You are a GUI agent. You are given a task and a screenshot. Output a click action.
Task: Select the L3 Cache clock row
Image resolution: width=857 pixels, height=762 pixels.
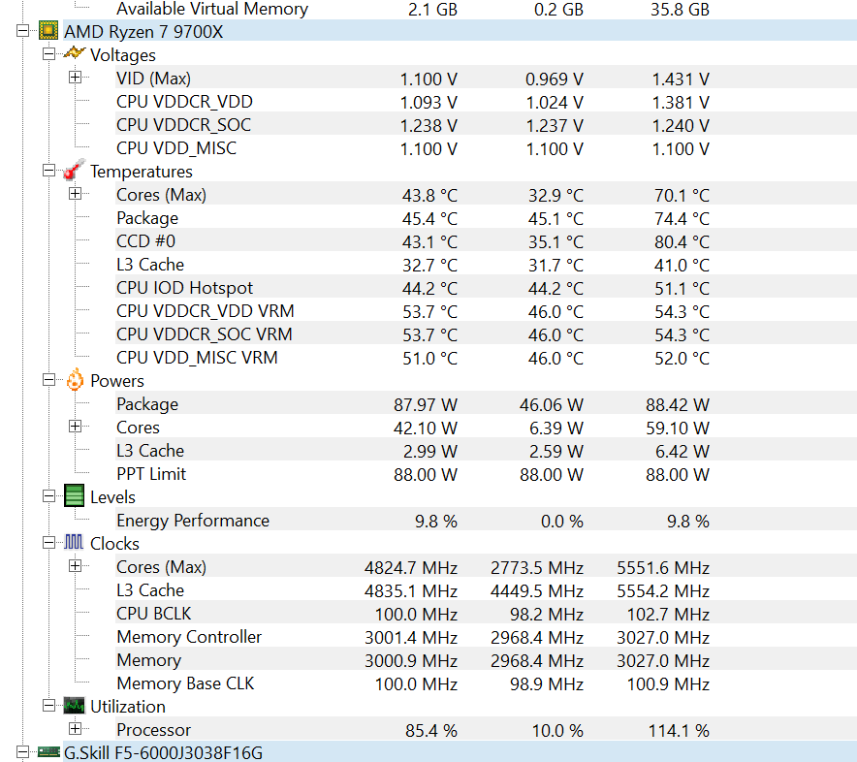point(486,590)
